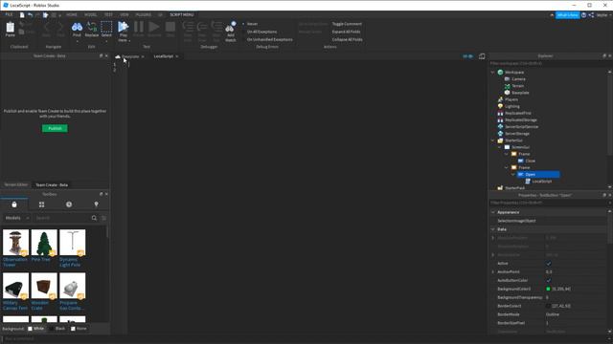Switch to the LocalScript editor tab

point(164,56)
